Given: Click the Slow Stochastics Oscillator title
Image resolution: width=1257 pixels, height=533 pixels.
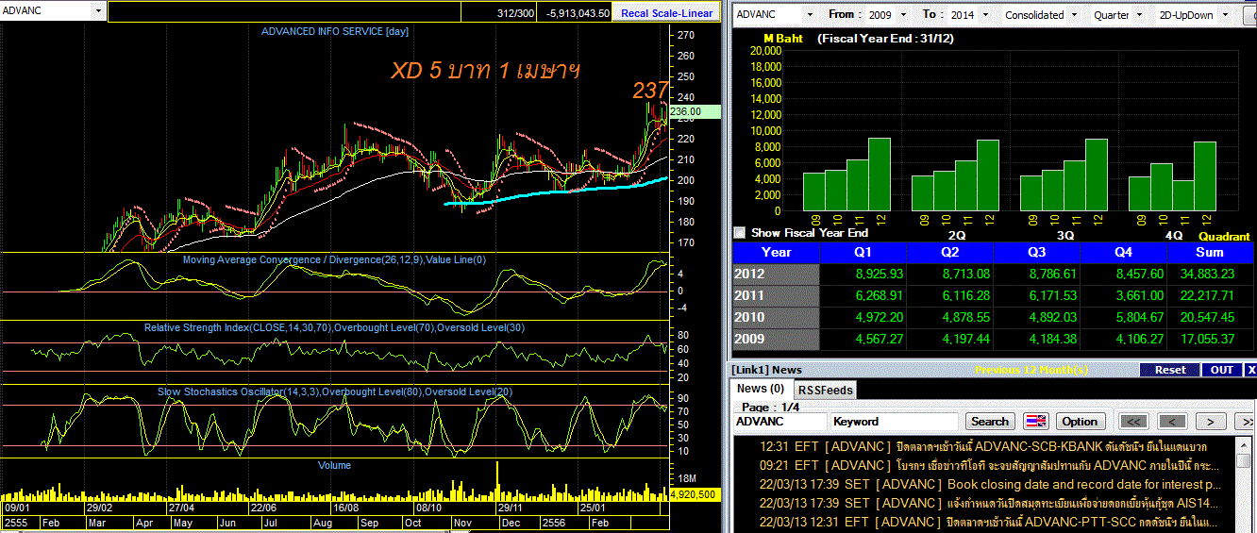Looking at the screenshot, I should click(x=335, y=391).
